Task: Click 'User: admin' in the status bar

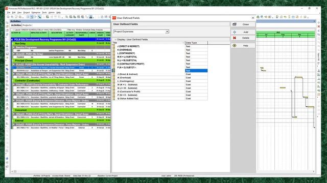Action: click(166, 176)
